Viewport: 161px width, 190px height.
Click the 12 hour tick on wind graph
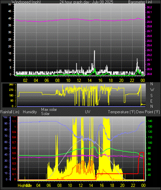pyautogui.click(x=79, y=80)
